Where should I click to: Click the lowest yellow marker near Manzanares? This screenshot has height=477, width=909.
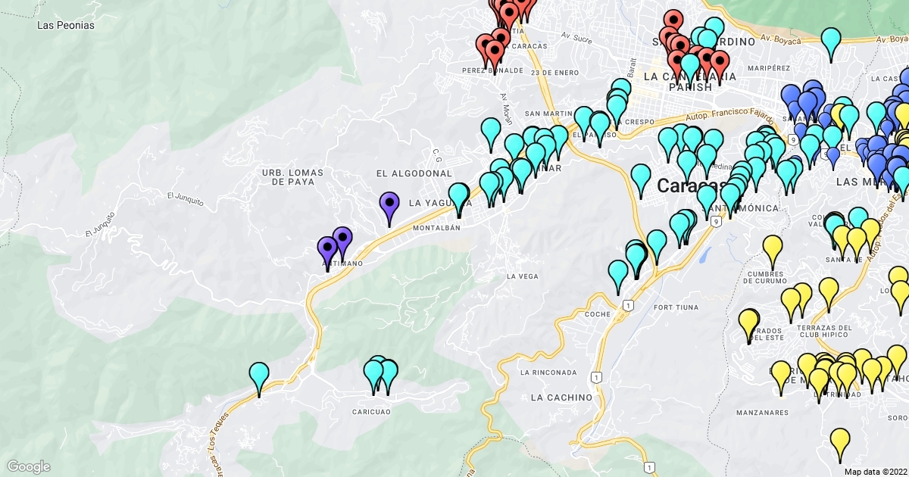pyautogui.click(x=840, y=445)
